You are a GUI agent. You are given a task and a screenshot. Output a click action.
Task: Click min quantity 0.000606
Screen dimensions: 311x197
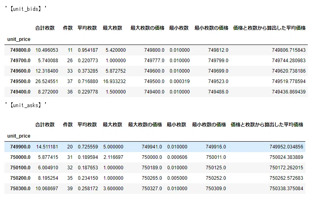click(177, 157)
